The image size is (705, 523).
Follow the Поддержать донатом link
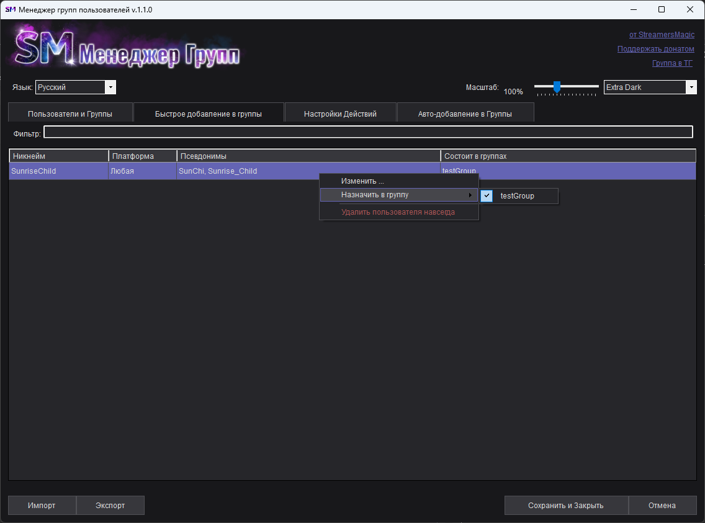click(x=655, y=49)
